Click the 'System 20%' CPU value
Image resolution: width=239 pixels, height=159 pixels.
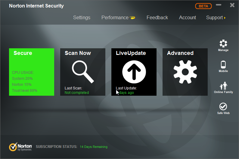pyautogui.click(x=22, y=79)
